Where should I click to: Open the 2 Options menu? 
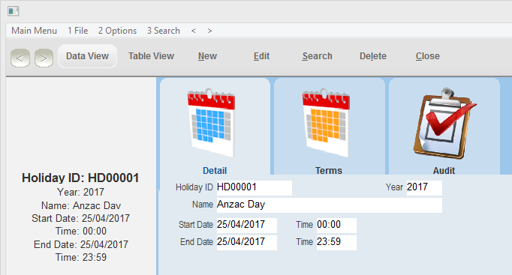[x=118, y=31]
